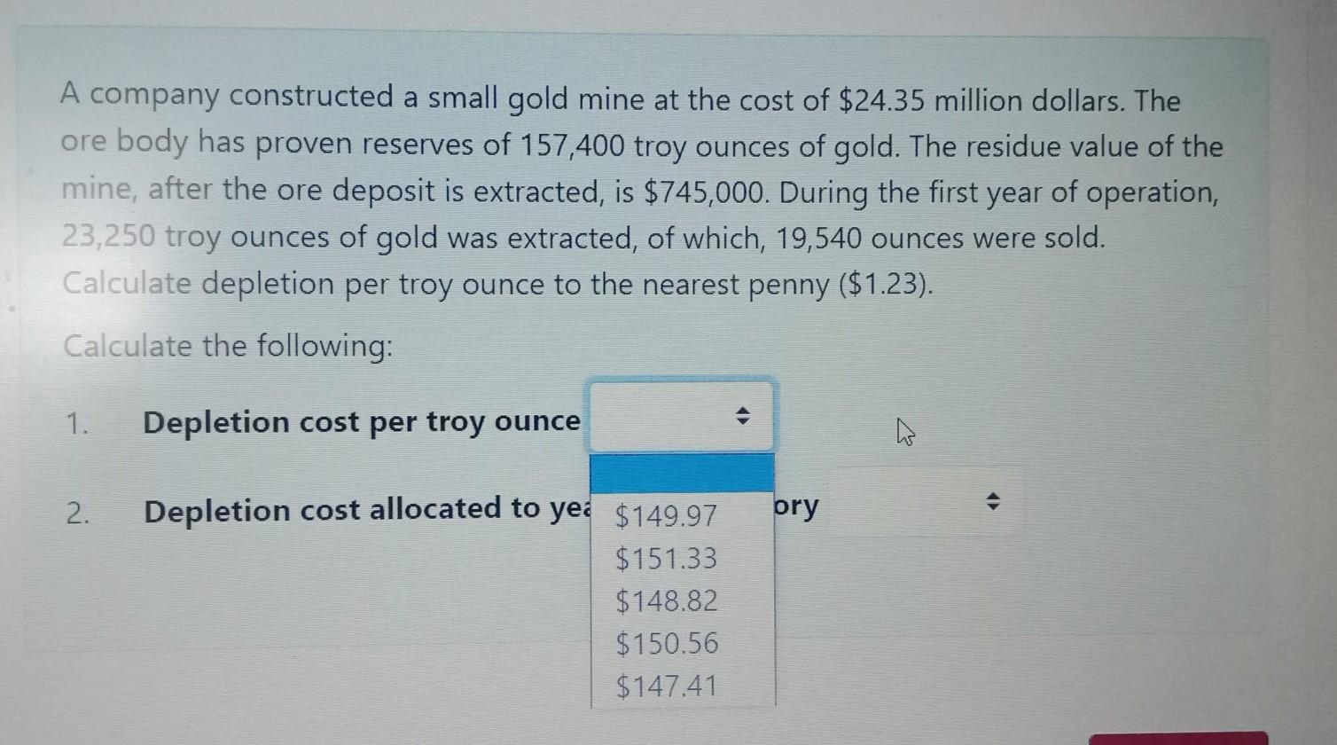Select $151.33 as depletion cost per ounce

[x=665, y=559]
